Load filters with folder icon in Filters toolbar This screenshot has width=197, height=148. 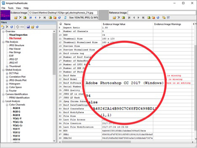32,27
